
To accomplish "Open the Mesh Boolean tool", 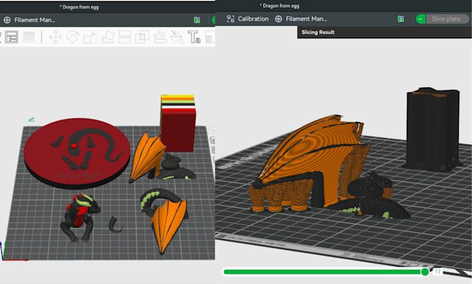I will click(x=142, y=37).
